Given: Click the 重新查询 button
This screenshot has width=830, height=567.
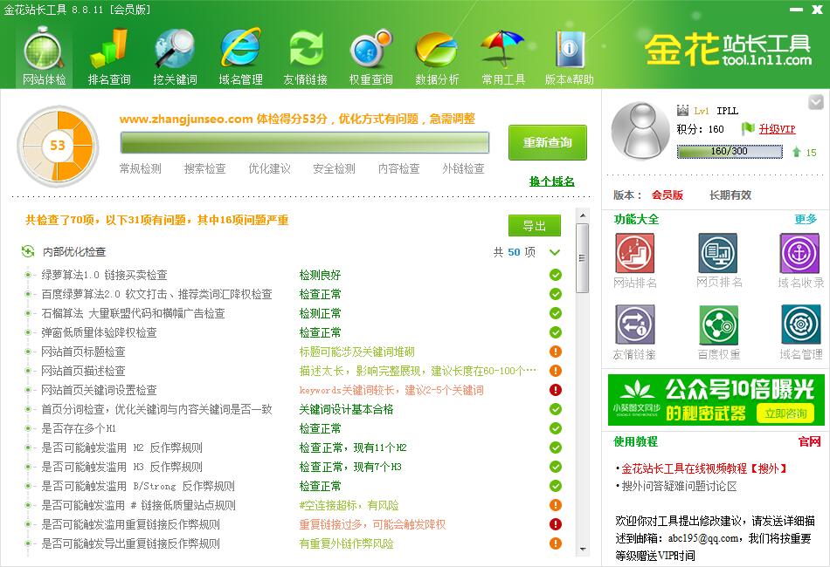Looking at the screenshot, I should 547,143.
